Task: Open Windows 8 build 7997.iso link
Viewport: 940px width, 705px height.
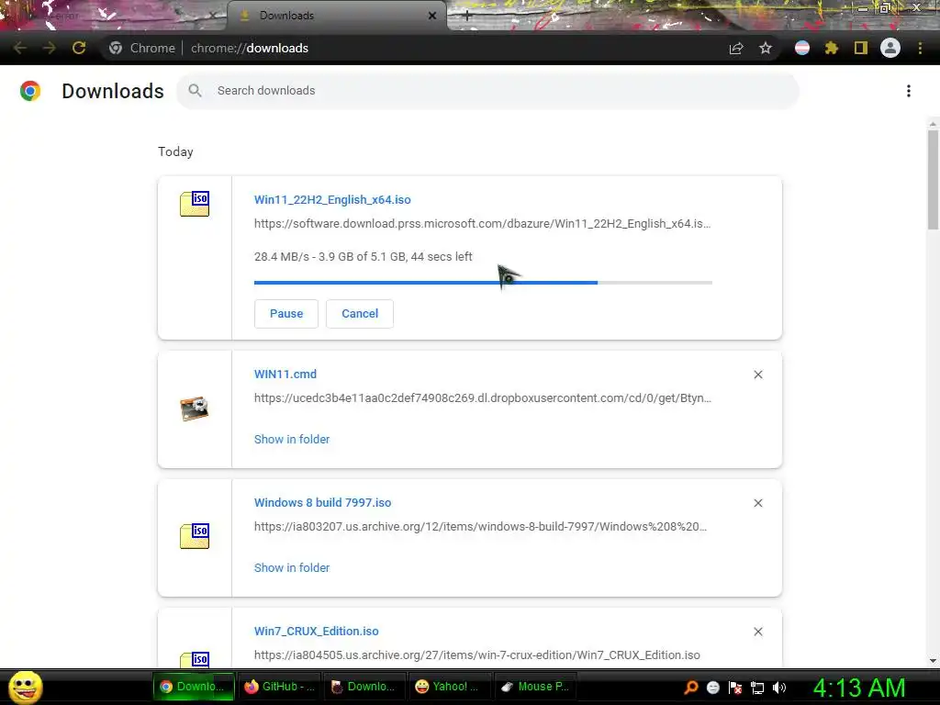Action: pos(322,502)
